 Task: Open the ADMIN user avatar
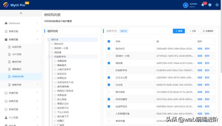[186, 5]
